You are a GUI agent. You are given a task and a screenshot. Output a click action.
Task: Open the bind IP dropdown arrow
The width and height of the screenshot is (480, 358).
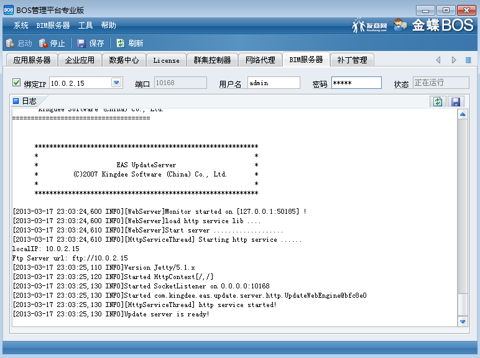pyautogui.click(x=116, y=83)
